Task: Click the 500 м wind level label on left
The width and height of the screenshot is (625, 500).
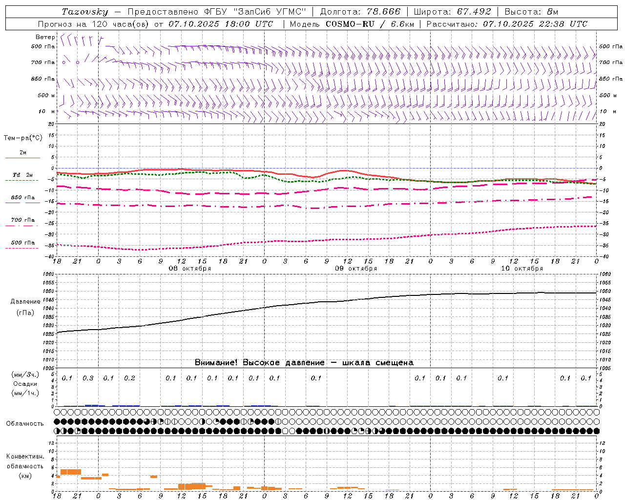Action: (47, 95)
